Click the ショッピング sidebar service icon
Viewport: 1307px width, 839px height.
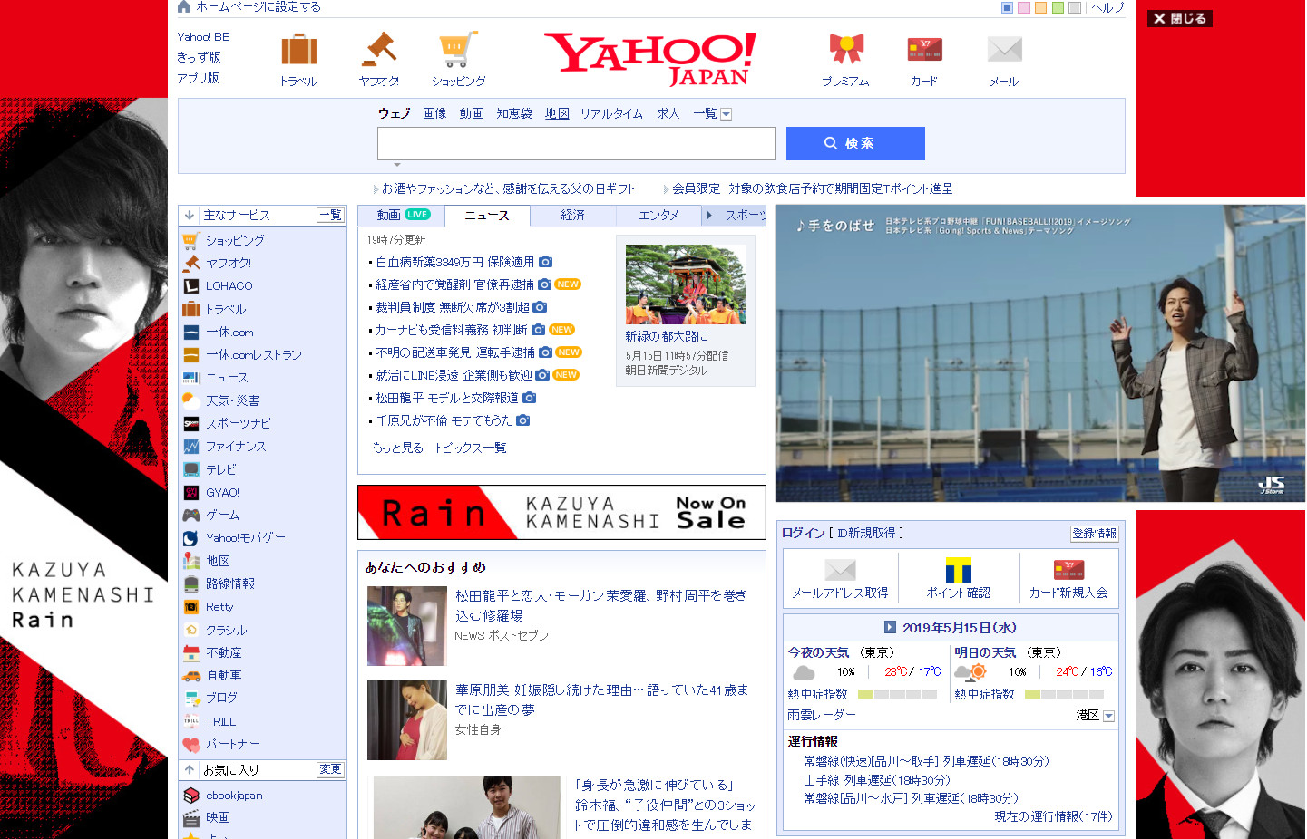click(x=190, y=240)
